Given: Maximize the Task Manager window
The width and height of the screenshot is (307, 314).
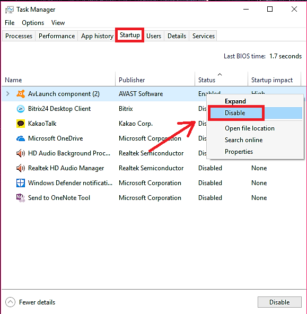Looking at the screenshot, I should click(270, 9).
